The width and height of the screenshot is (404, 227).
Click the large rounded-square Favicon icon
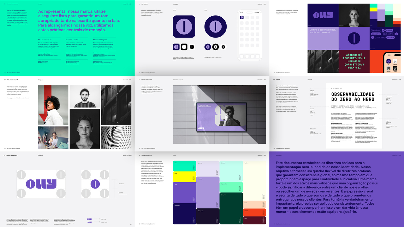click(x=184, y=27)
